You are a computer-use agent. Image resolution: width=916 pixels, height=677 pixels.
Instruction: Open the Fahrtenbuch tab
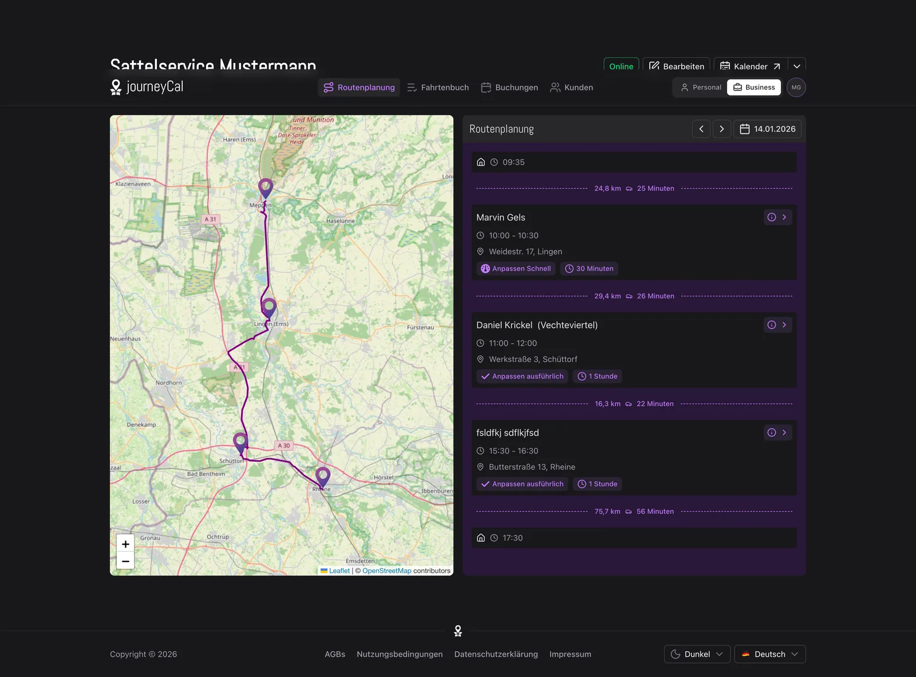click(438, 87)
